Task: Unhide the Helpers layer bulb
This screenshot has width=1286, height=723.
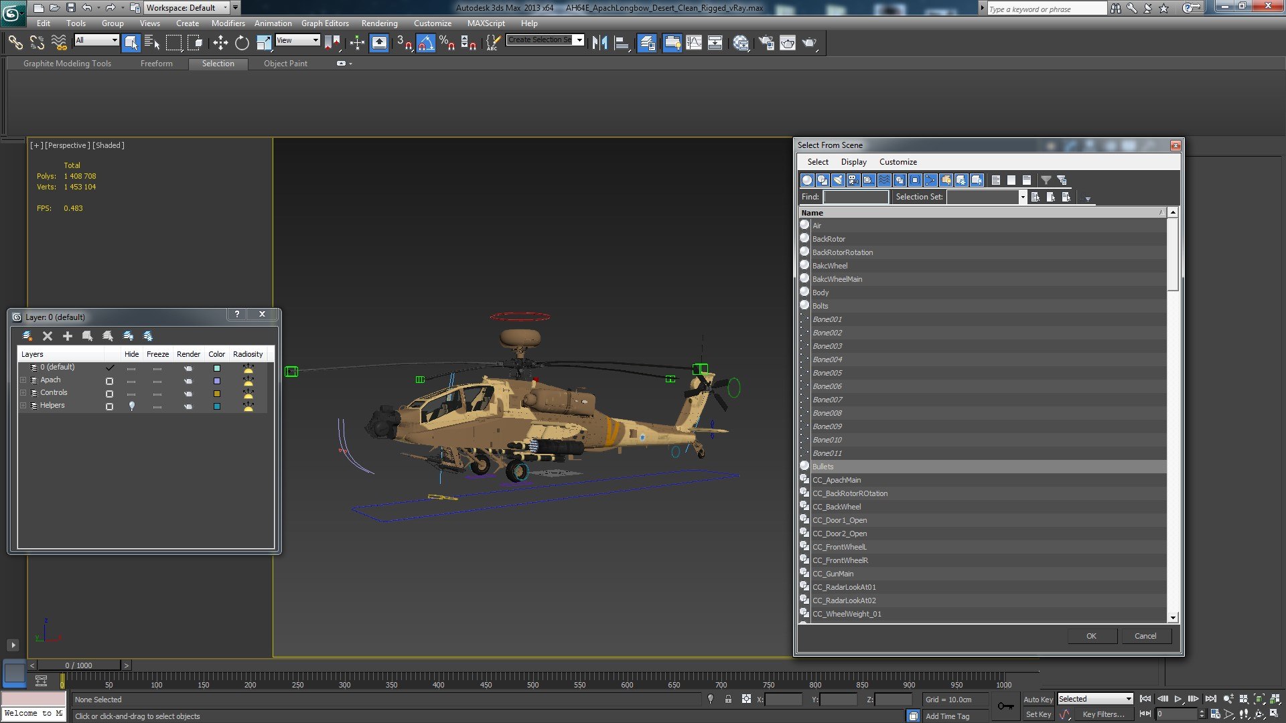Action: (x=132, y=406)
